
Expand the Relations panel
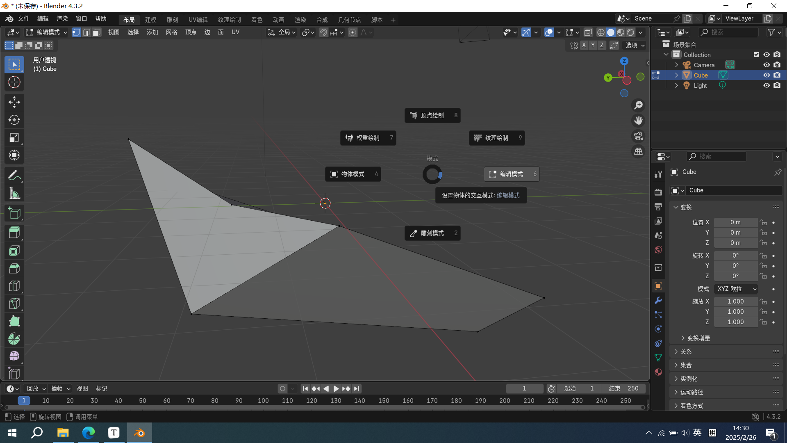[686, 352]
